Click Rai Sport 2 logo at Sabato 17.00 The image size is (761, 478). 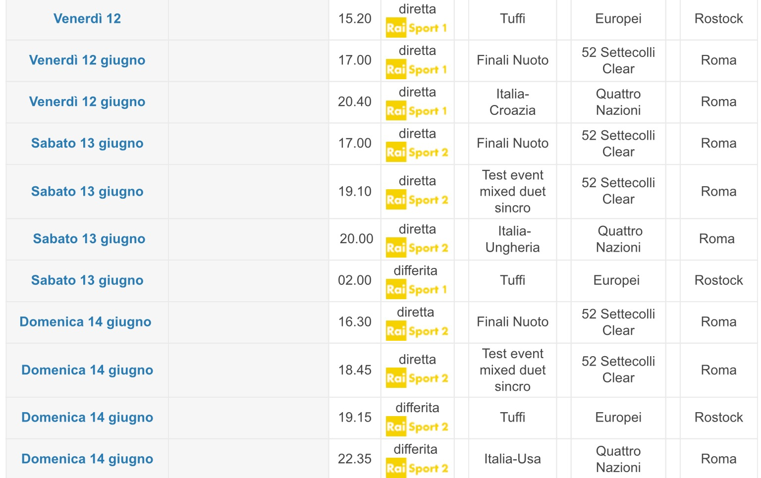click(x=417, y=153)
